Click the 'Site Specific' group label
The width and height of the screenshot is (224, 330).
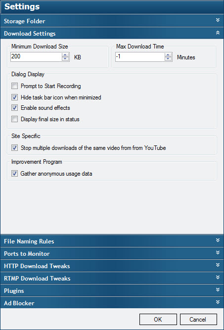26,136
